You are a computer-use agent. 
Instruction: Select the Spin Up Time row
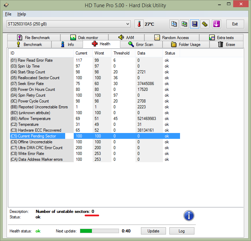[x=95, y=66]
